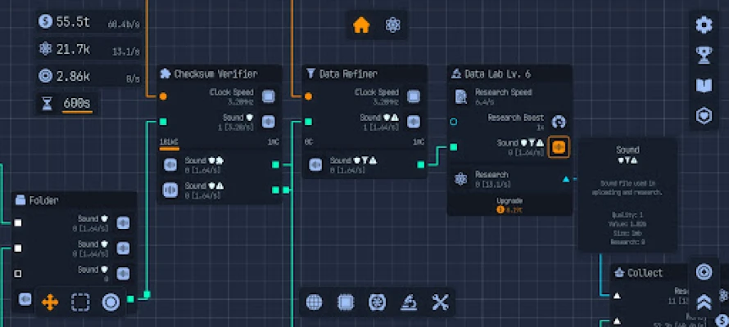Click the 600s hourglass timer

point(77,104)
